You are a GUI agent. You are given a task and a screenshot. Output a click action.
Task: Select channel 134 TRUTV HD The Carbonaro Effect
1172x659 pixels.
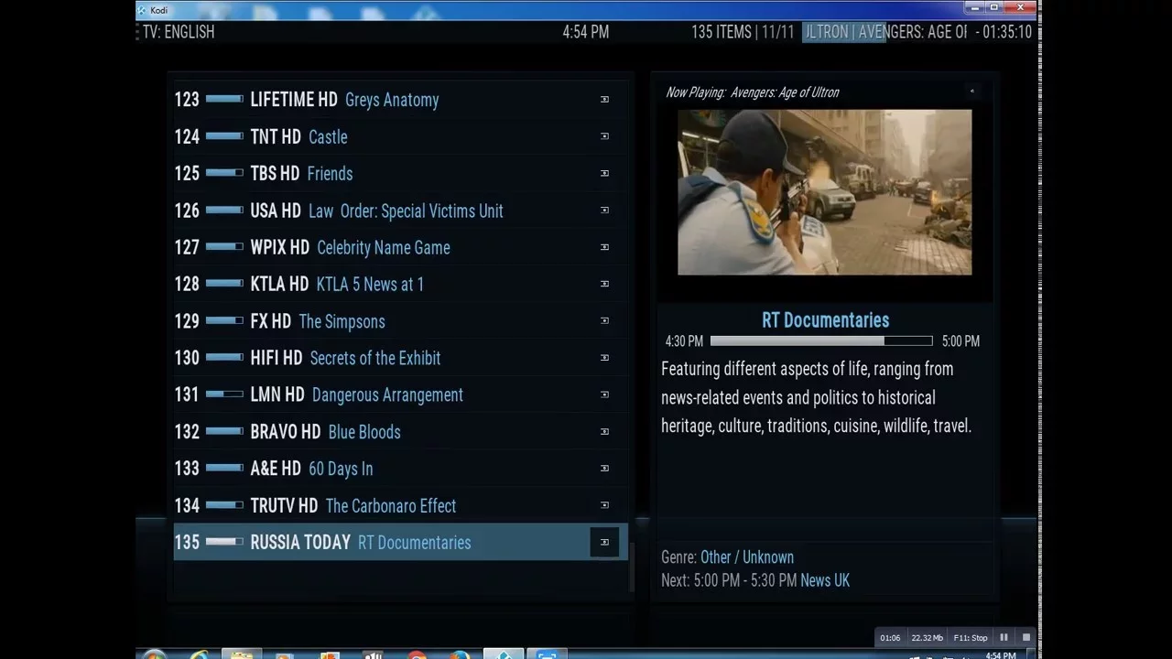tap(400, 505)
